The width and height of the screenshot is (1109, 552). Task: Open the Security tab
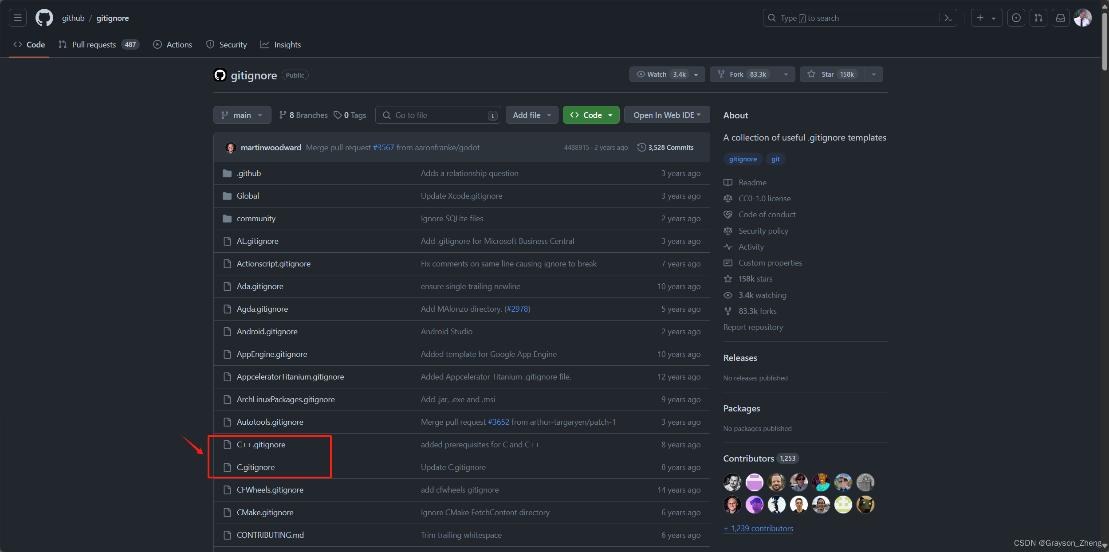[x=226, y=44]
